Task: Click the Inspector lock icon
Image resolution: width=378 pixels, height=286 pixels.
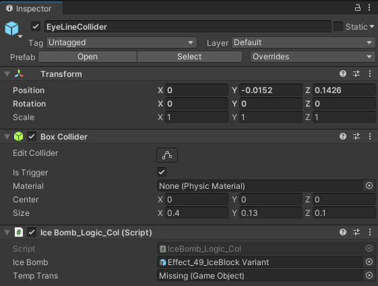Action: click(358, 7)
